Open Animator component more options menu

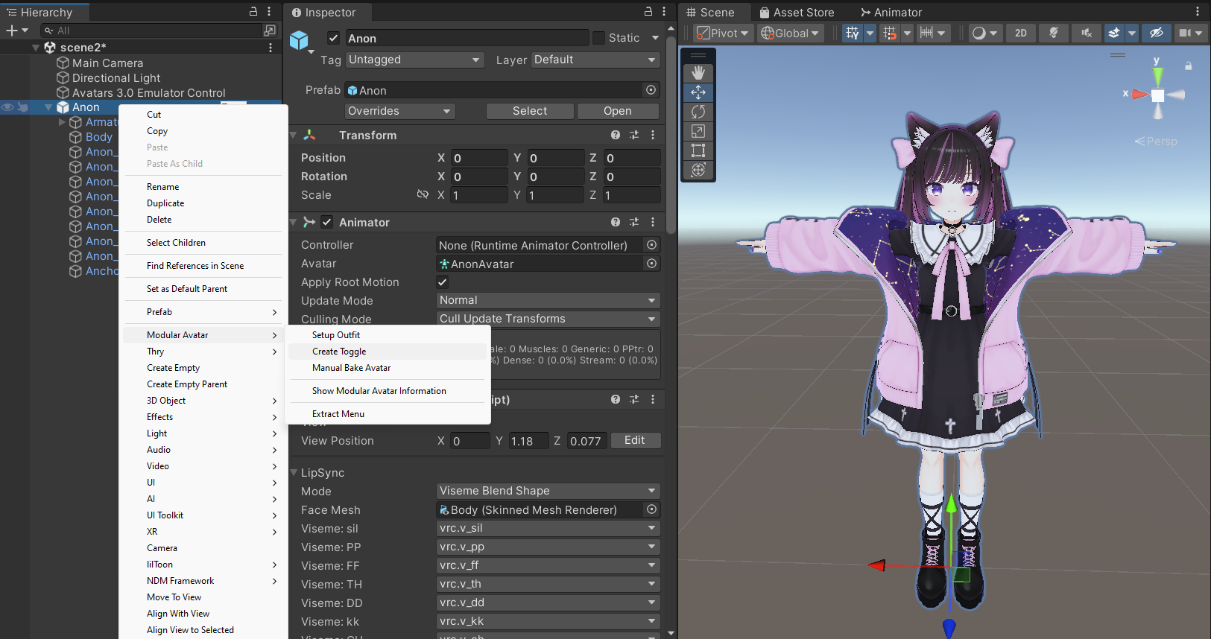653,222
